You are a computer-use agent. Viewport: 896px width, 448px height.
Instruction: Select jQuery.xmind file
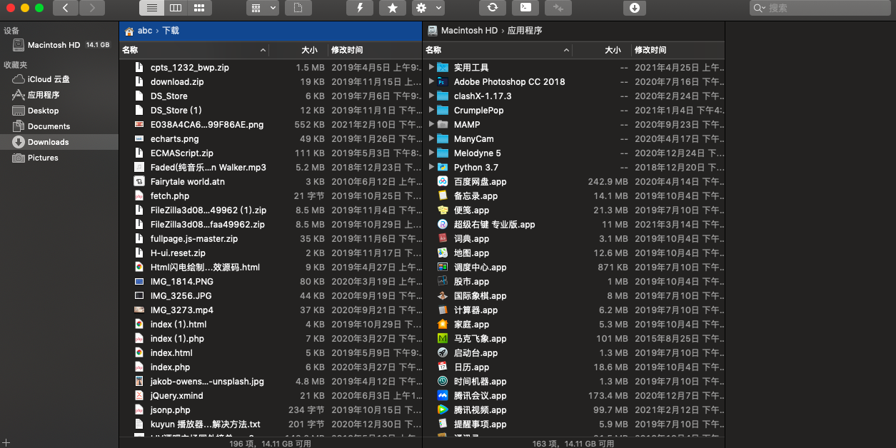(271, 395)
